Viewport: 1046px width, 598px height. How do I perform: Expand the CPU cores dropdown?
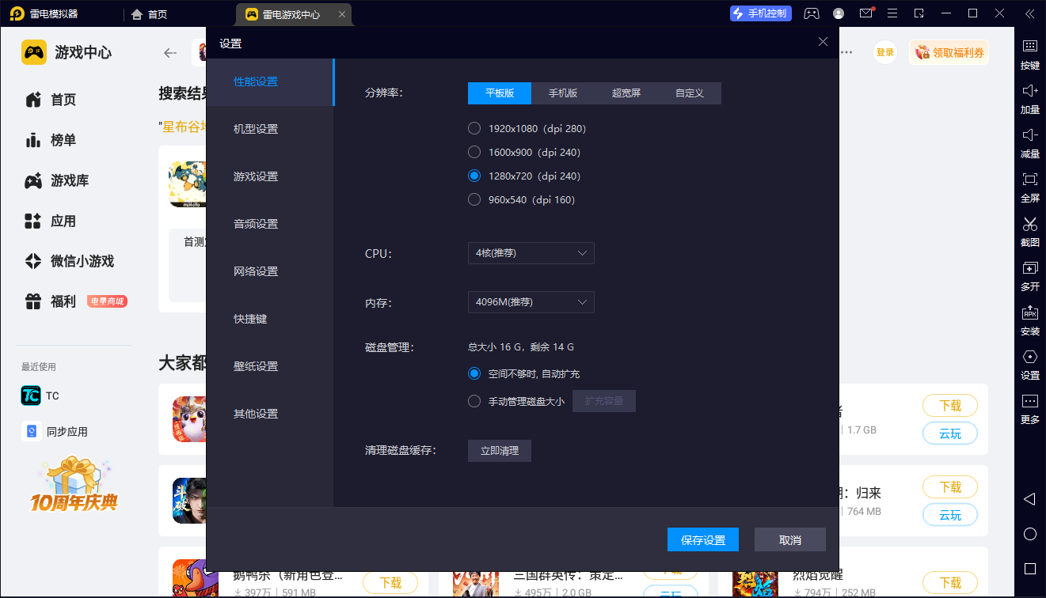[x=531, y=253]
